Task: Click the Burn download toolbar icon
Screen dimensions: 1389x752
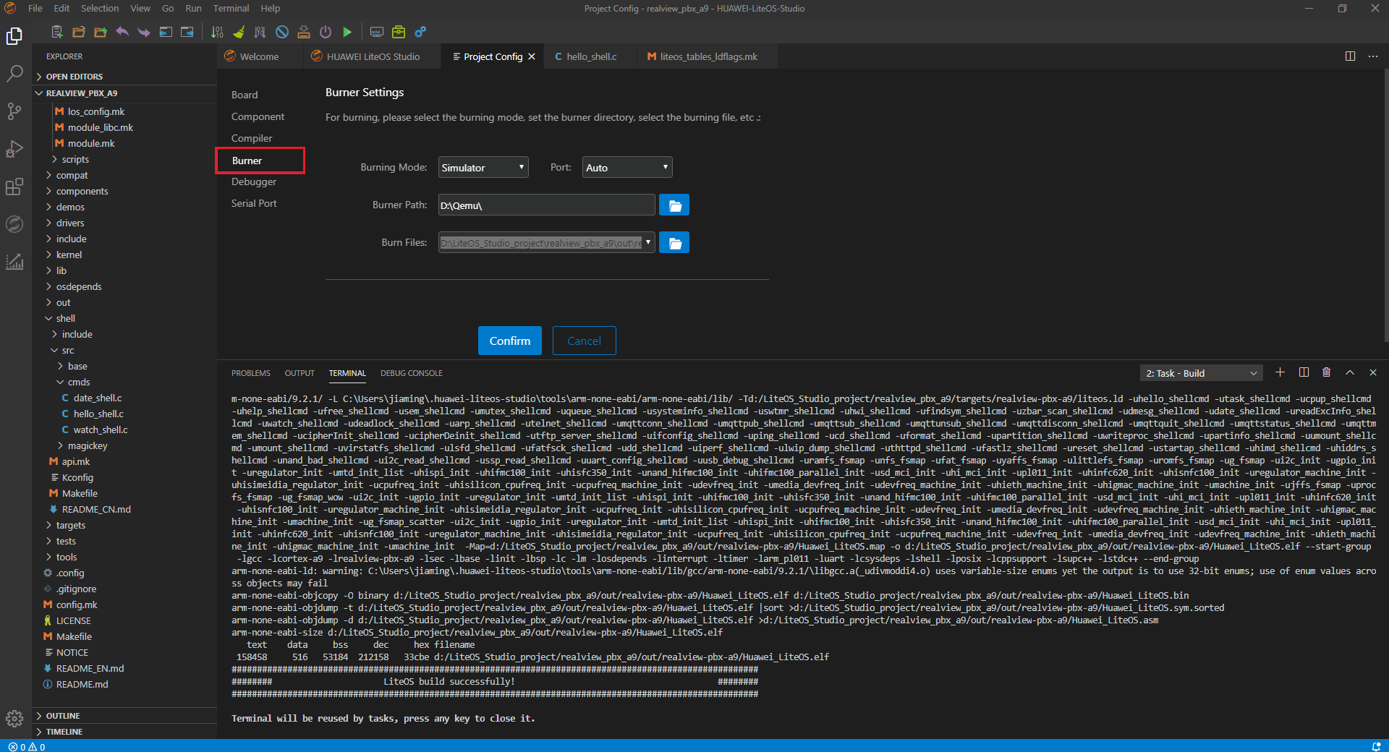Action: [x=304, y=32]
